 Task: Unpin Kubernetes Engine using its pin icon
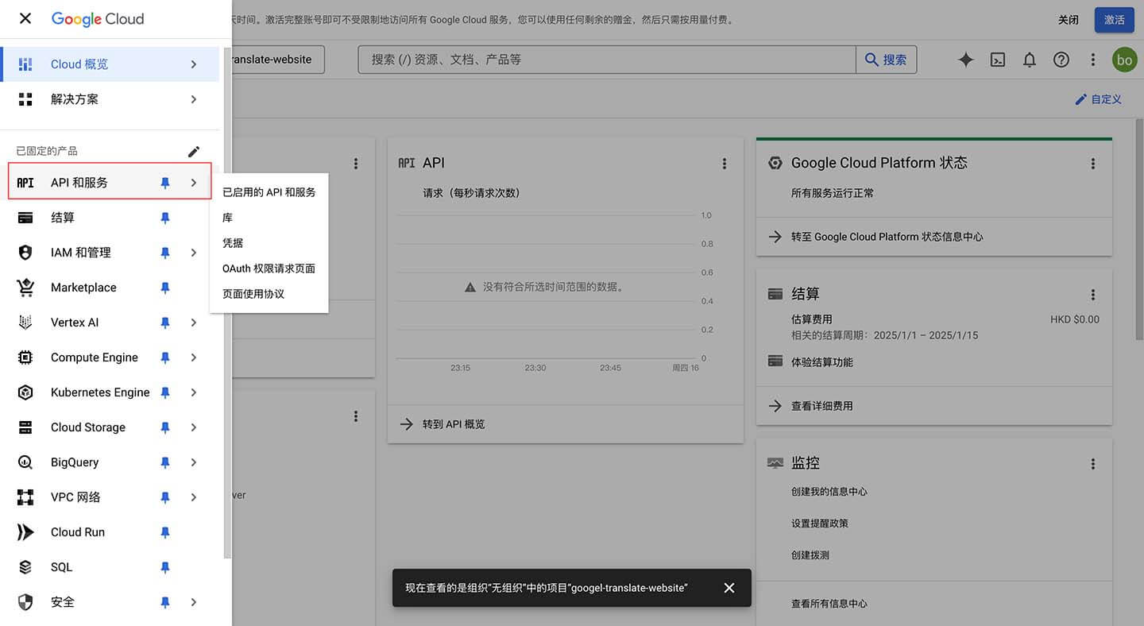click(x=165, y=392)
